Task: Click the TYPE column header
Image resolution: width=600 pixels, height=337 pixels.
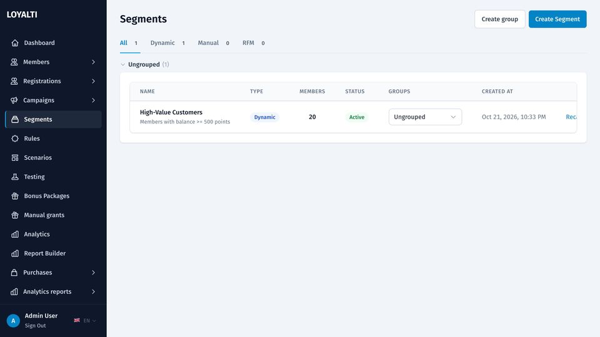Action: click(256, 91)
